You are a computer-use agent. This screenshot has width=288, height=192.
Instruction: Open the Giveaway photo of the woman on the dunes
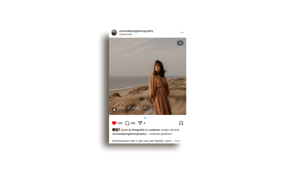point(148,76)
